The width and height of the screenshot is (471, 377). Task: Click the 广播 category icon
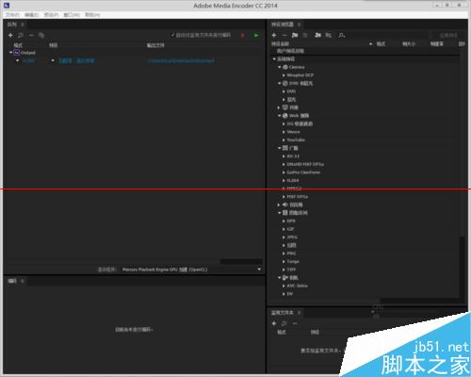coord(285,148)
